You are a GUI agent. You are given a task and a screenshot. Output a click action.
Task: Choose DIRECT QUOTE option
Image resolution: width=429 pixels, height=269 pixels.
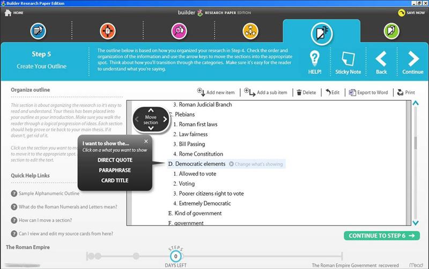click(115, 160)
